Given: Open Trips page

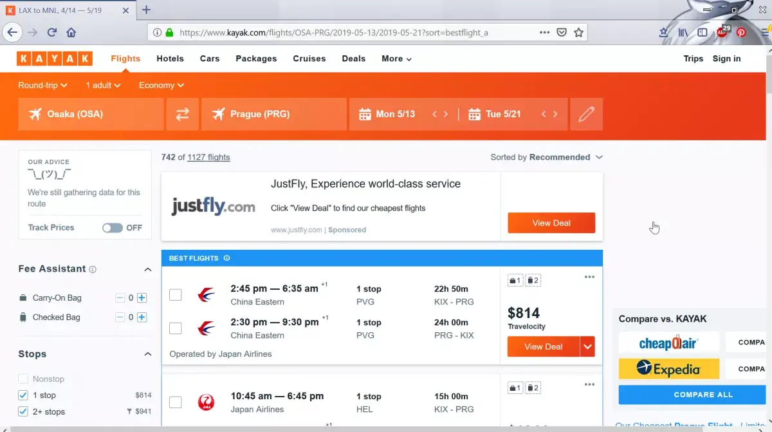Looking at the screenshot, I should (694, 59).
